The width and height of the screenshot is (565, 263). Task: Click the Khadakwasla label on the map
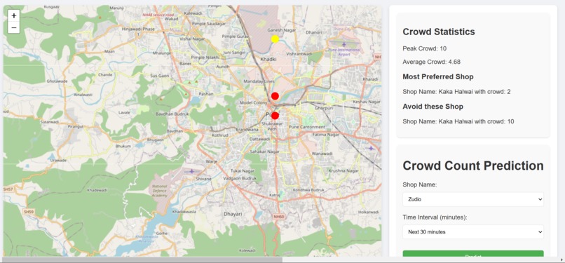click(184, 212)
